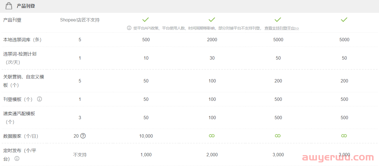Click the 产品刊登 section header title
Viewport: 379px width, 166px height.
click(26, 6)
